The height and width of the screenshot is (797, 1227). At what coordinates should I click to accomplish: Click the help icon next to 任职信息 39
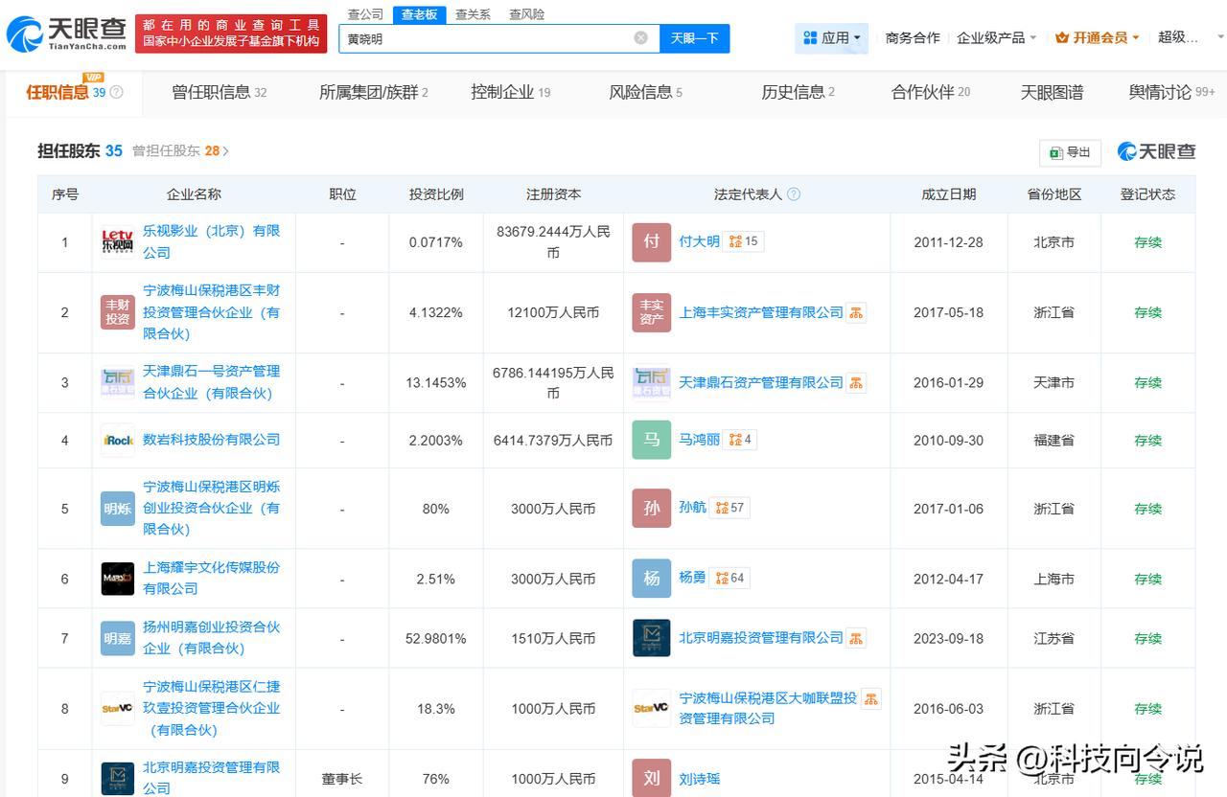click(117, 93)
